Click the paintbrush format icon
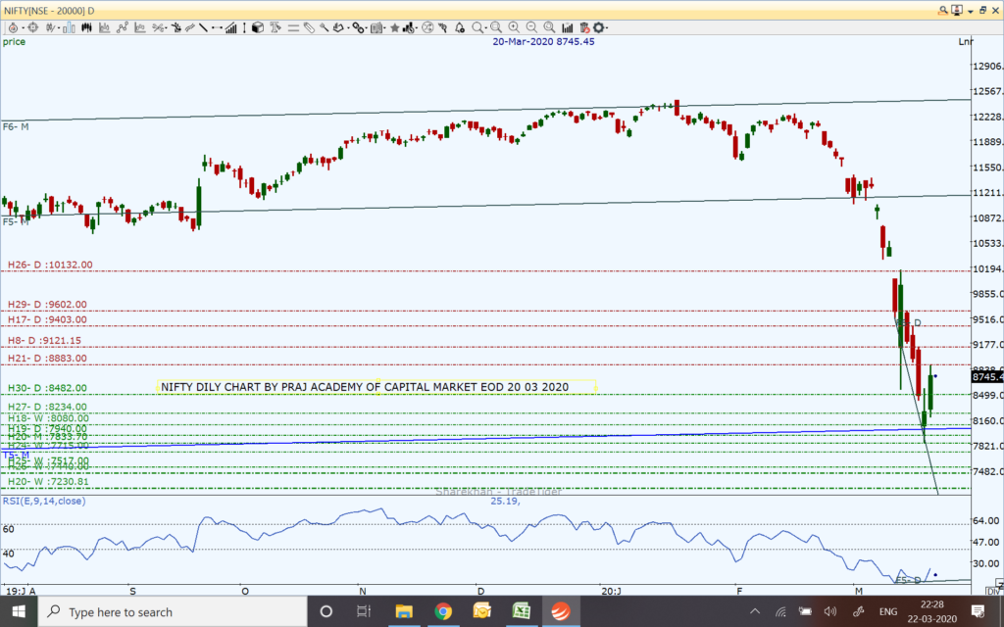The image size is (1004, 627). click(x=325, y=27)
